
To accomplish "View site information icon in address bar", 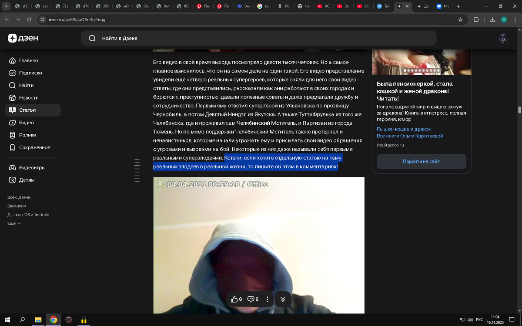I will 42,20.
